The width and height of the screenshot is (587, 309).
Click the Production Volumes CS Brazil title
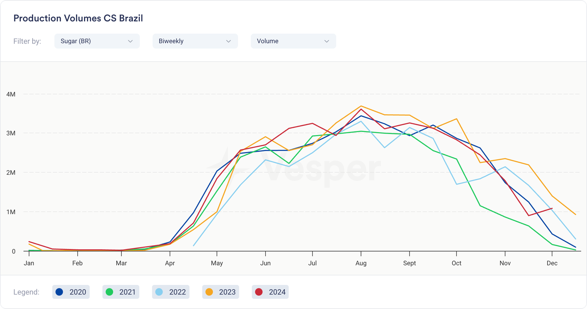pos(78,18)
